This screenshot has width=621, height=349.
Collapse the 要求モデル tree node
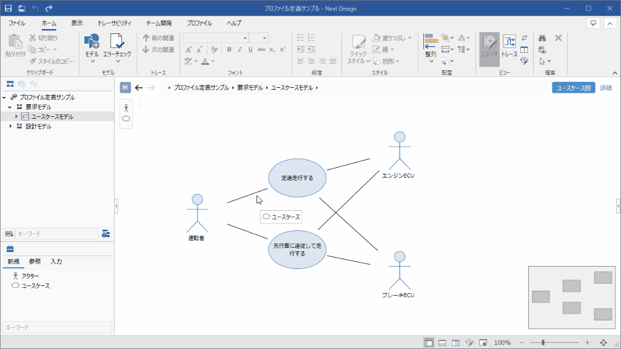point(10,107)
